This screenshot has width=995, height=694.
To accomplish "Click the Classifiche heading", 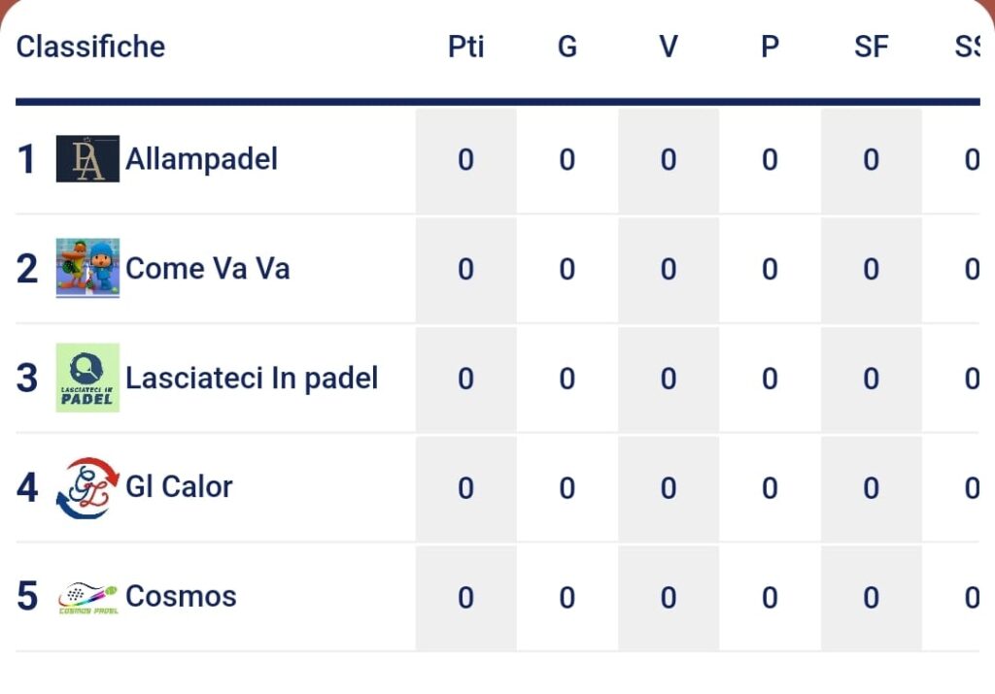I will tap(90, 47).
